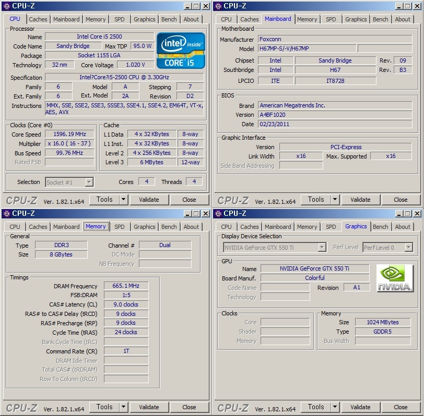The width and height of the screenshot is (424, 416).
Task: Go to Graphics tab in the Memory-tab window
Action: click(145, 227)
